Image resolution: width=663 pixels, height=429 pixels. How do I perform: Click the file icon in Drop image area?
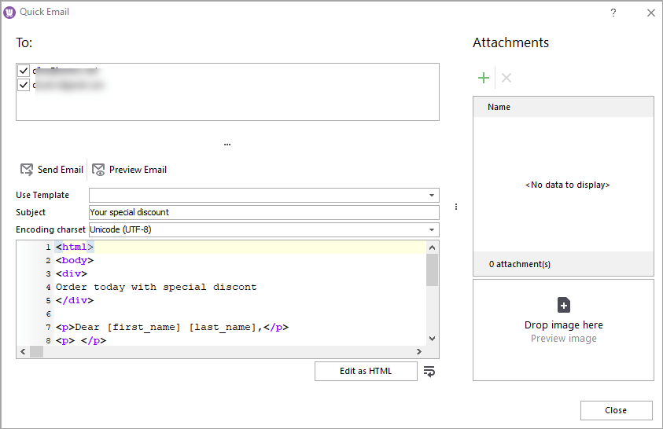tap(563, 306)
